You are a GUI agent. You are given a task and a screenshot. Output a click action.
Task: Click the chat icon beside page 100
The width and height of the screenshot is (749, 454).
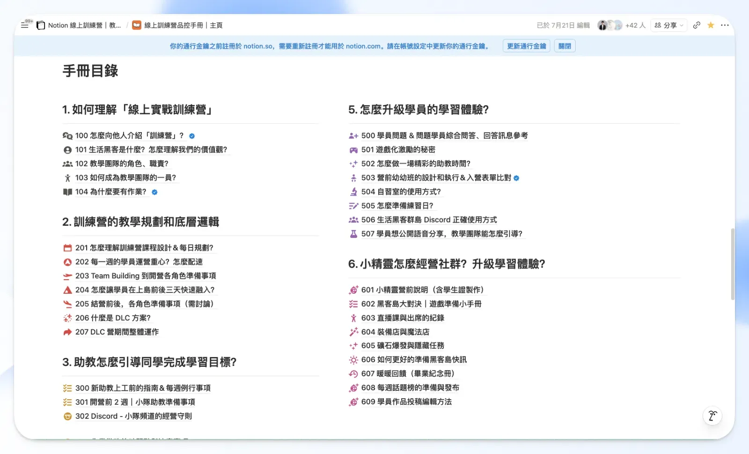tap(67, 136)
